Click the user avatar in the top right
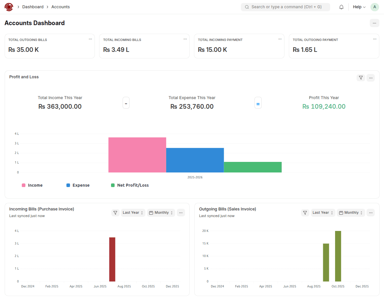Image resolution: width=384 pixels, height=299 pixels. [374, 7]
